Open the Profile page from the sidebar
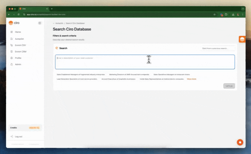 (x=18, y=58)
